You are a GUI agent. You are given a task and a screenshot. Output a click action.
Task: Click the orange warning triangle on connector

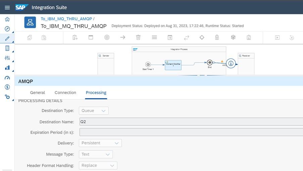[x=222, y=61]
